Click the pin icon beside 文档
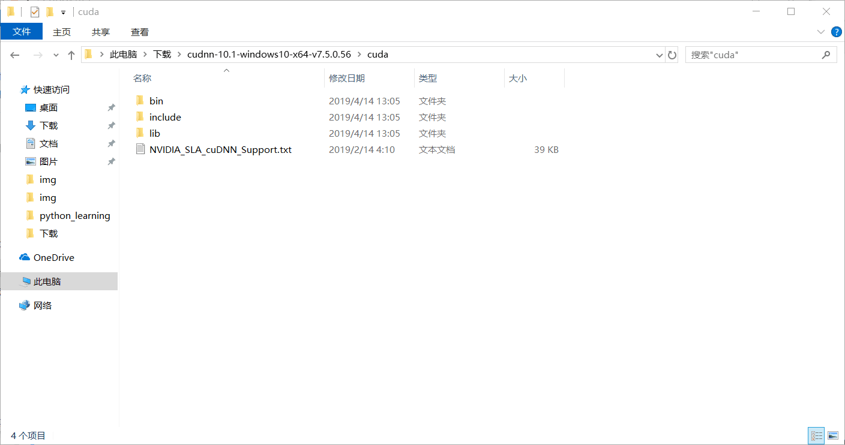The height and width of the screenshot is (445, 845). [x=111, y=144]
